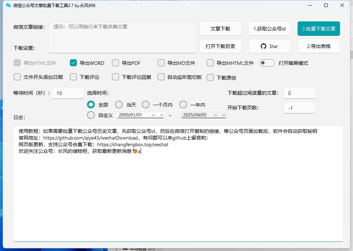This screenshot has width=353, height=251.
Task: Switch on the 打开暗黑模式 toggle
Action: [x=267, y=63]
